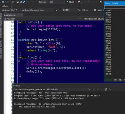Screen dimensions: 125x114
Task: Open the Arduino/Genuino Uno board dropdown
Action: coord(38,10)
